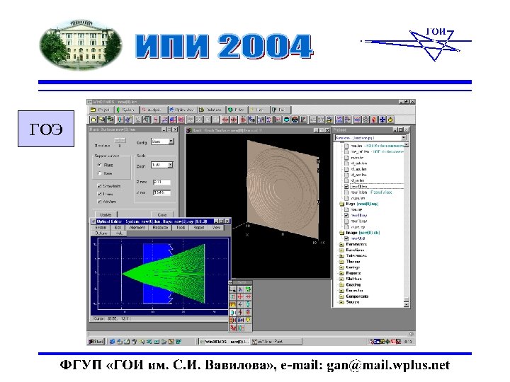Toggle the bottom checkbox below Lines
Viewport: 510px width, 382px height.
point(100,202)
